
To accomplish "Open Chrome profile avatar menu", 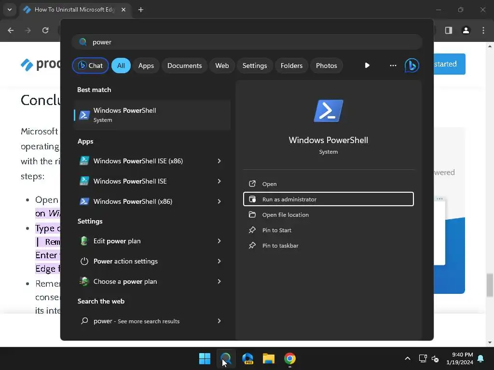I will 466,30.
